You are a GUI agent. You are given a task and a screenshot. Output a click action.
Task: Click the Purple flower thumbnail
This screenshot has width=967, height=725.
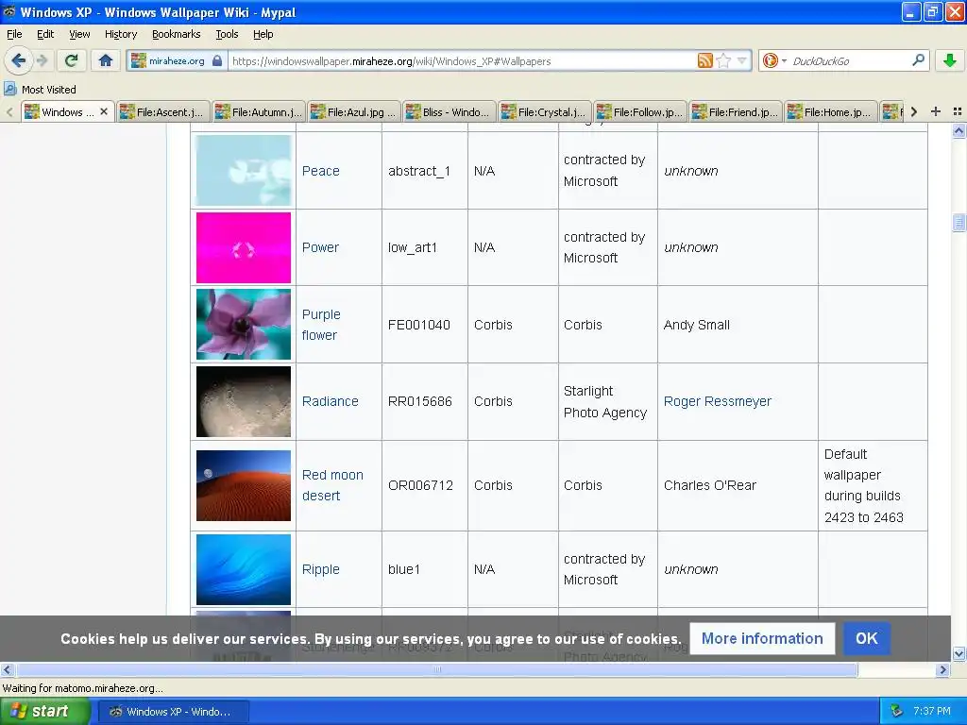pos(244,325)
